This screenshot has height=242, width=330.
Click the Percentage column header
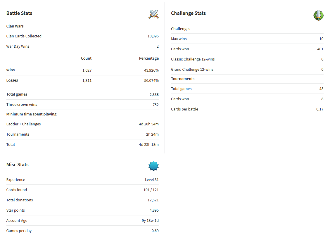(x=149, y=58)
